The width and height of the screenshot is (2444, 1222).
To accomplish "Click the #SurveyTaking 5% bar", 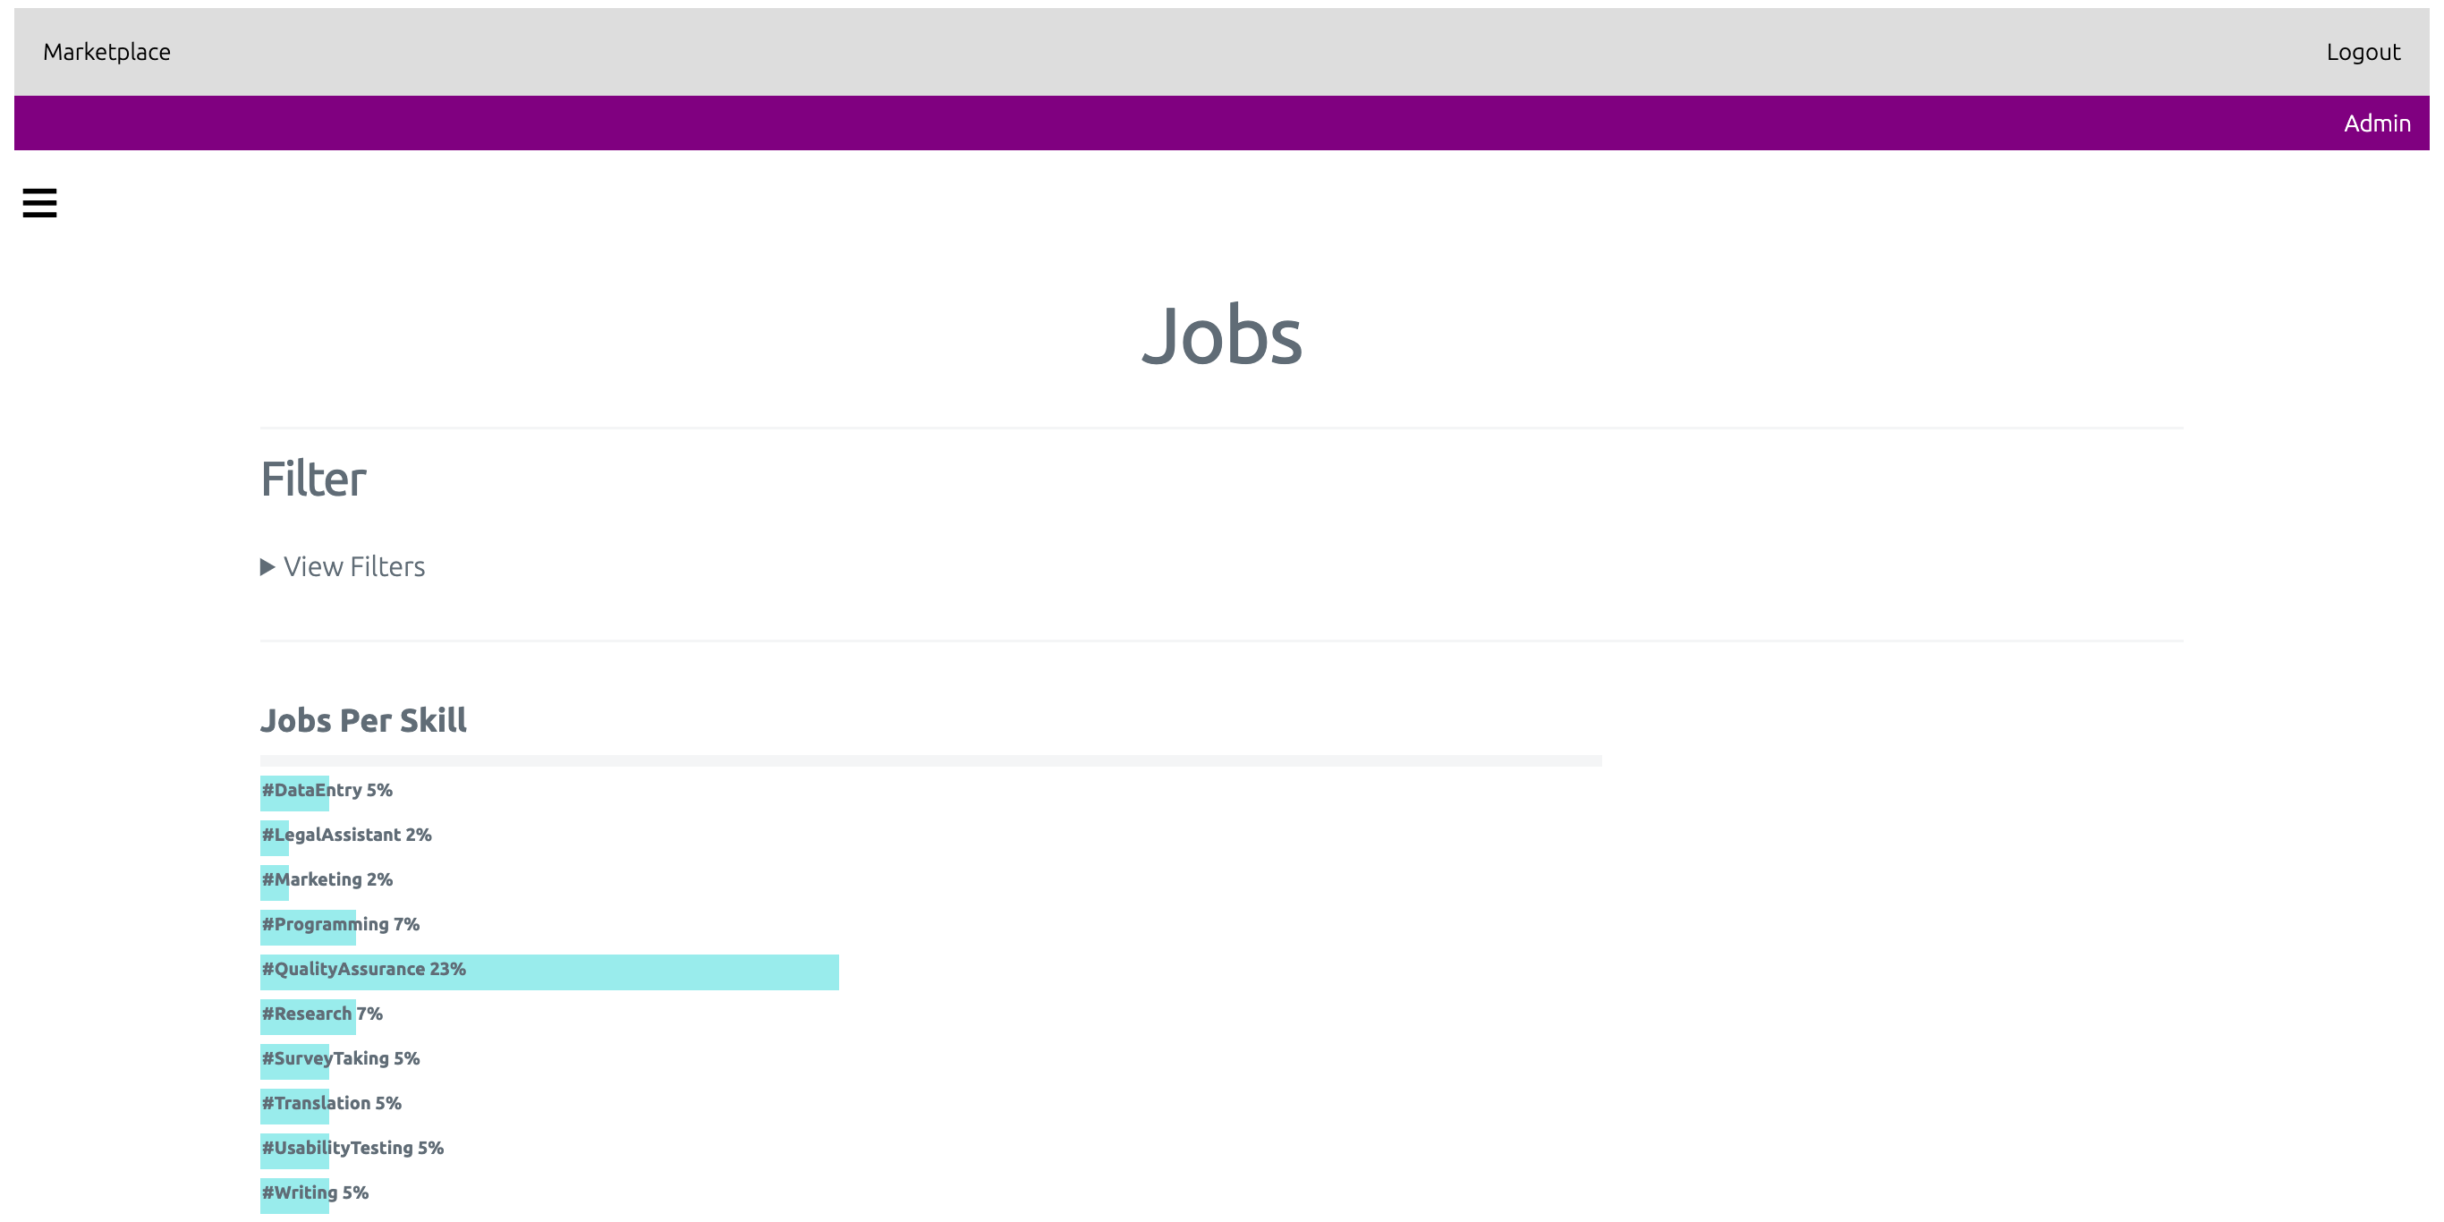I will click(x=295, y=1062).
